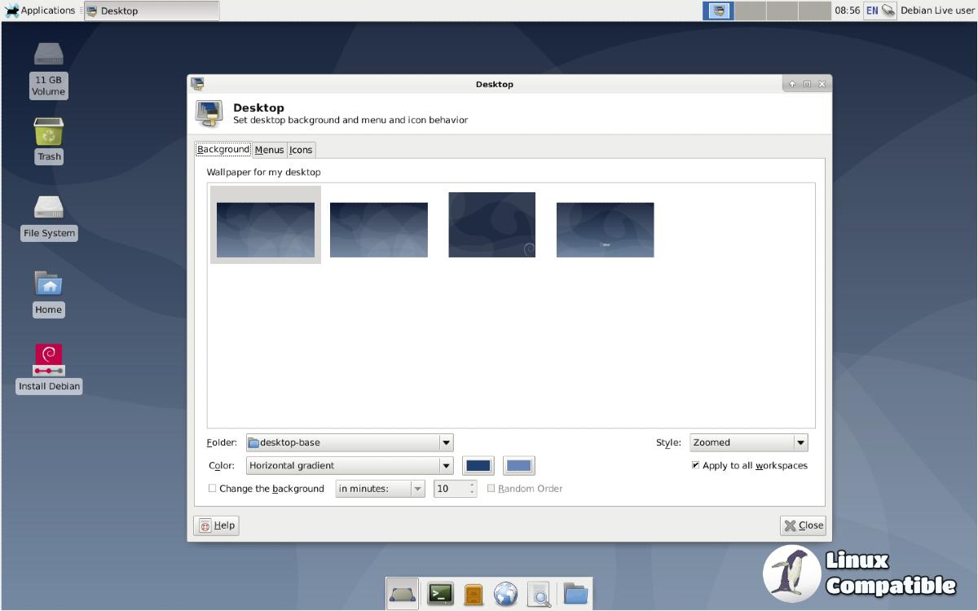Pick the first dark blue color swatch
This screenshot has height=611, width=978.
(478, 466)
